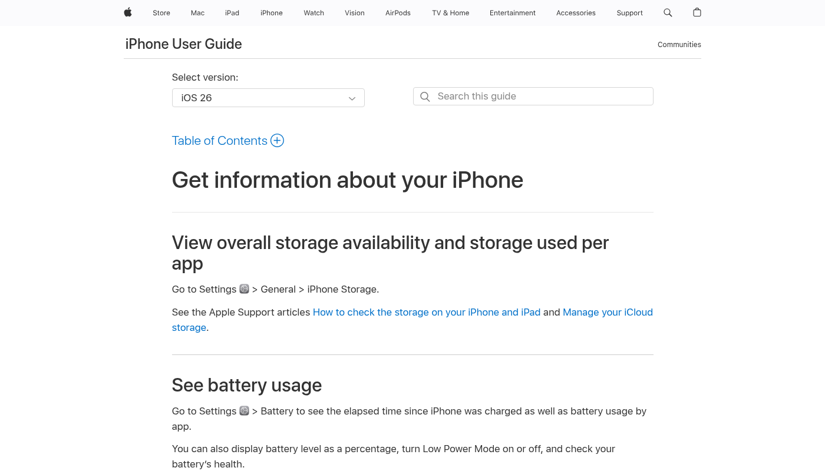Open the iOS 26 version dropdown
The height and width of the screenshot is (471, 825).
[268, 98]
